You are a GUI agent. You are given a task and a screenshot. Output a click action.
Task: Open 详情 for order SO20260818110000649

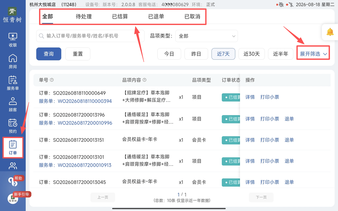250,97
